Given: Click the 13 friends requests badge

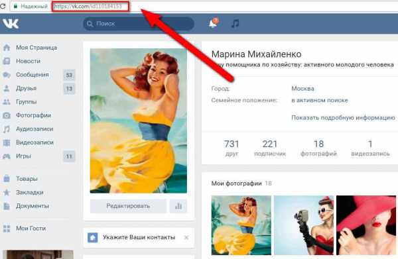Looking at the screenshot, I should click(x=69, y=89).
